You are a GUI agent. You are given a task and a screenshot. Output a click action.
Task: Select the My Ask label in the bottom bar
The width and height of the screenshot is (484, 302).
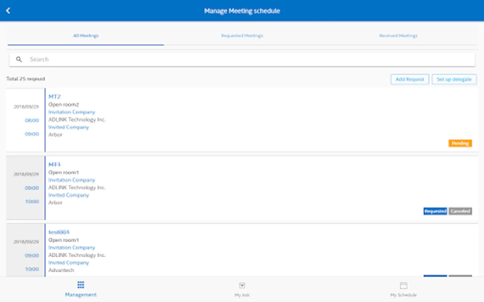242,295
